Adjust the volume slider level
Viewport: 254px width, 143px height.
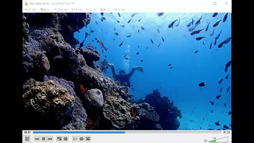click(219, 139)
